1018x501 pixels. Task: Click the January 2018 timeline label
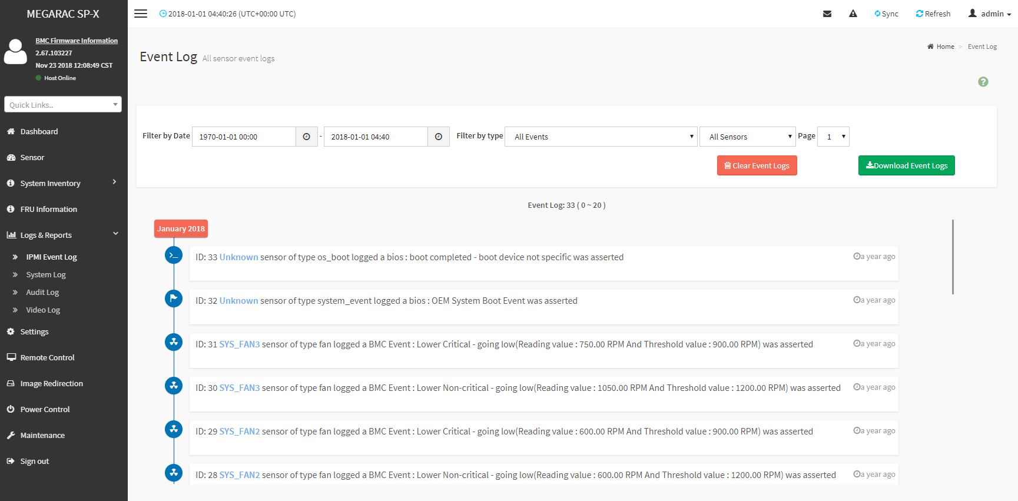pos(181,228)
